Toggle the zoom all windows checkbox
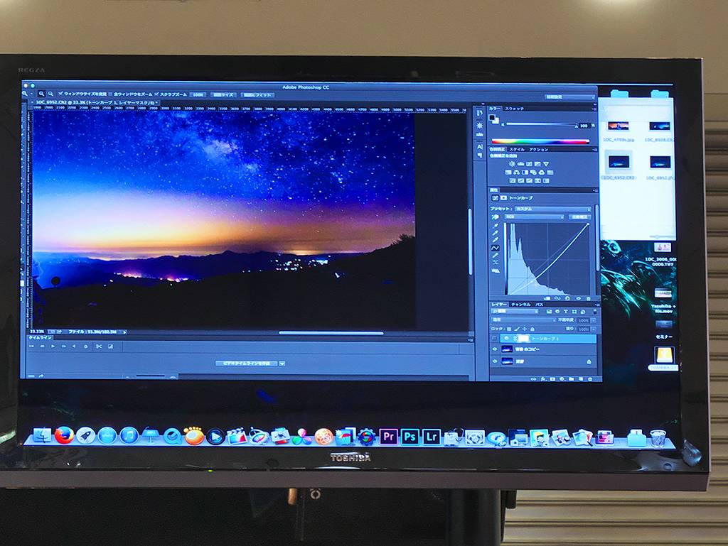Viewport: 728px width, 546px height. (110, 94)
